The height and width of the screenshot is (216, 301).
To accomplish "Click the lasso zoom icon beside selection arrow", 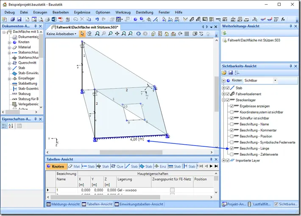I will pos(89,34).
